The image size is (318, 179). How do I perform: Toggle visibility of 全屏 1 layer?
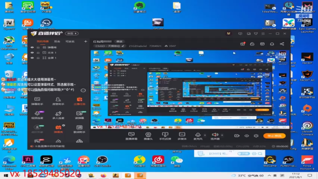coord(32,58)
